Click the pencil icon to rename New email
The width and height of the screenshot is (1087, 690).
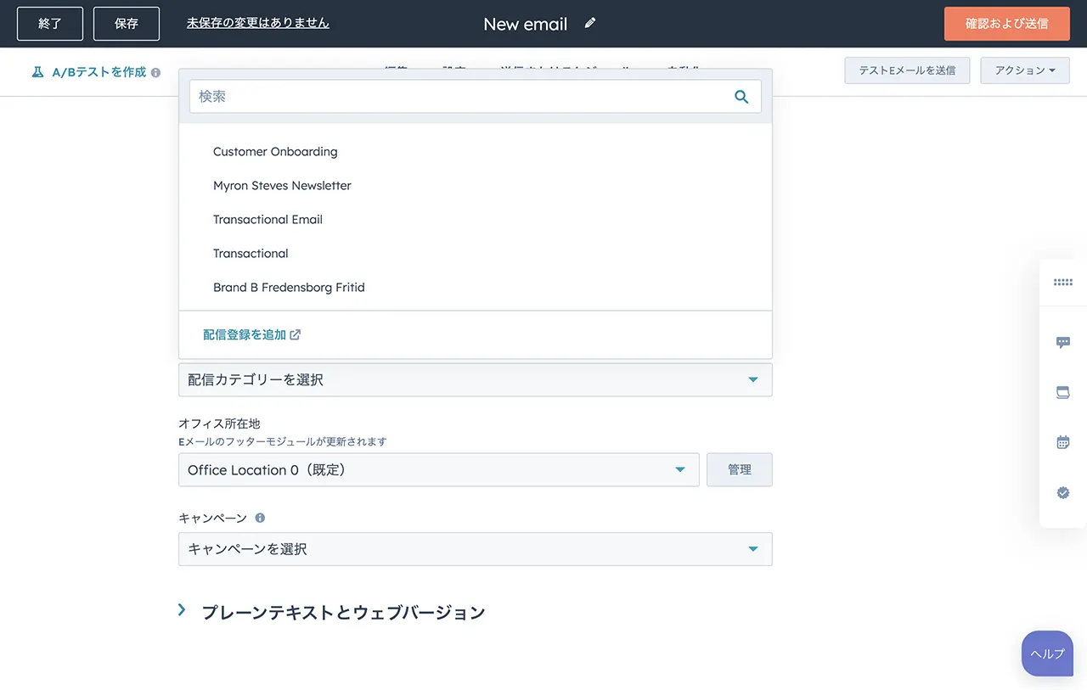point(590,23)
